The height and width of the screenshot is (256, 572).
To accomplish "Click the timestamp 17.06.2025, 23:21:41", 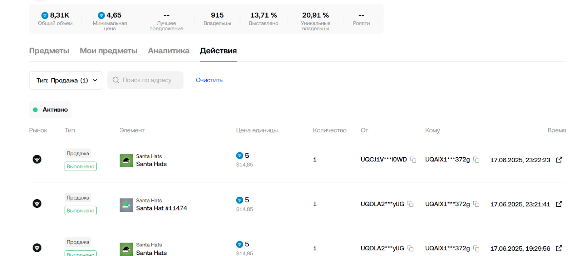I will point(520,204).
